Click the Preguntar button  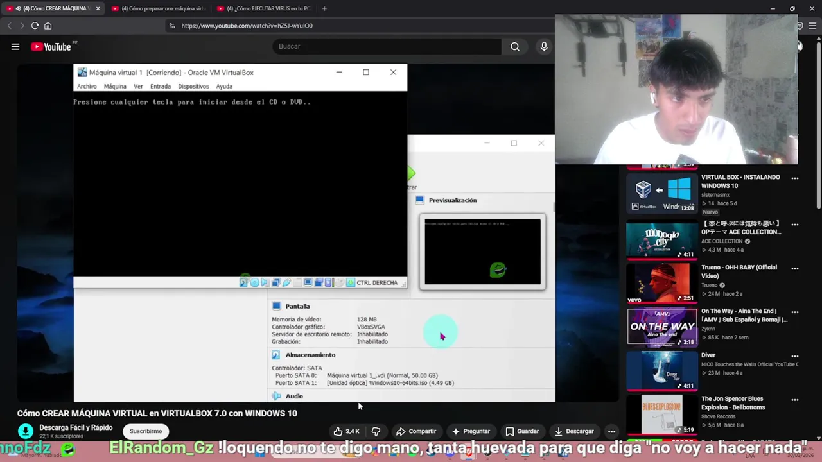(471, 431)
